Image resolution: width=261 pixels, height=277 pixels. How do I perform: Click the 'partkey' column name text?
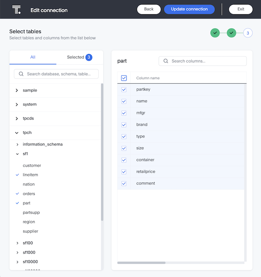tap(143, 89)
